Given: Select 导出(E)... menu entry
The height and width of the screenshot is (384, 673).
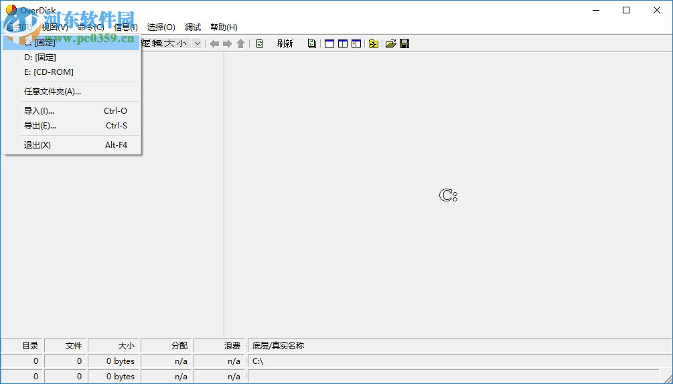Looking at the screenshot, I should 71,126.
